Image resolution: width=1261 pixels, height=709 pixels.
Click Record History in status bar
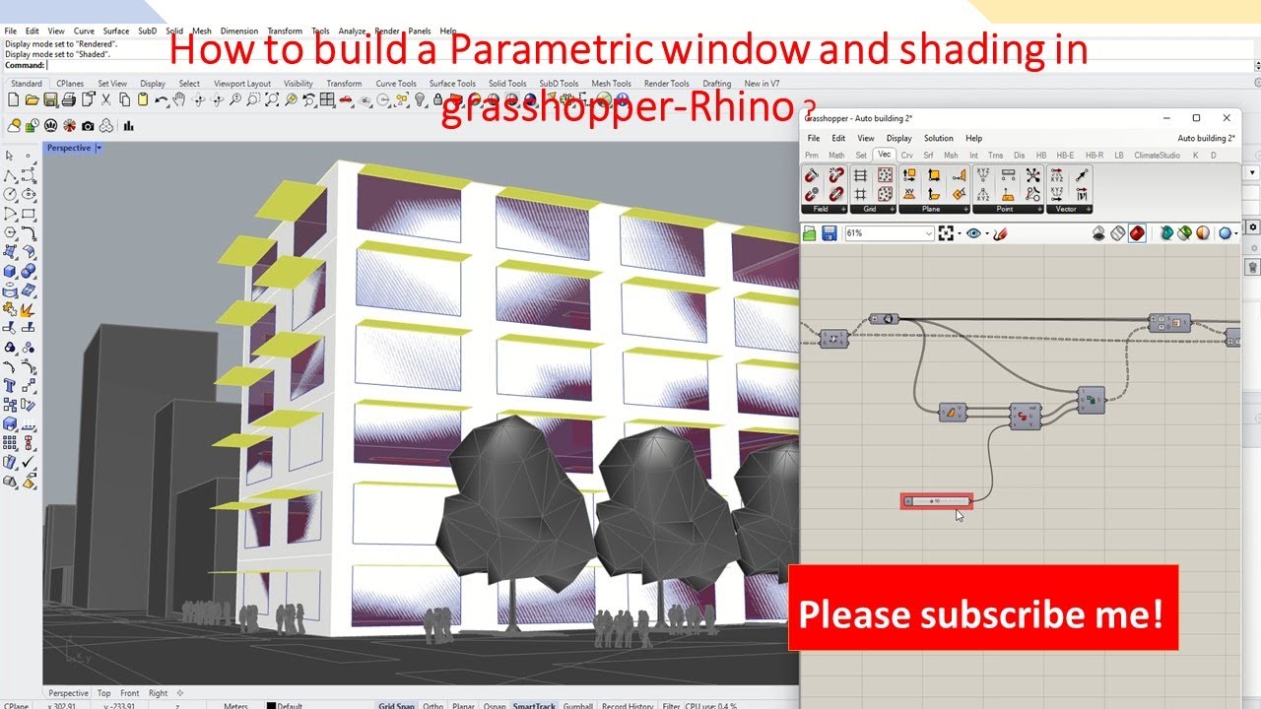click(628, 705)
